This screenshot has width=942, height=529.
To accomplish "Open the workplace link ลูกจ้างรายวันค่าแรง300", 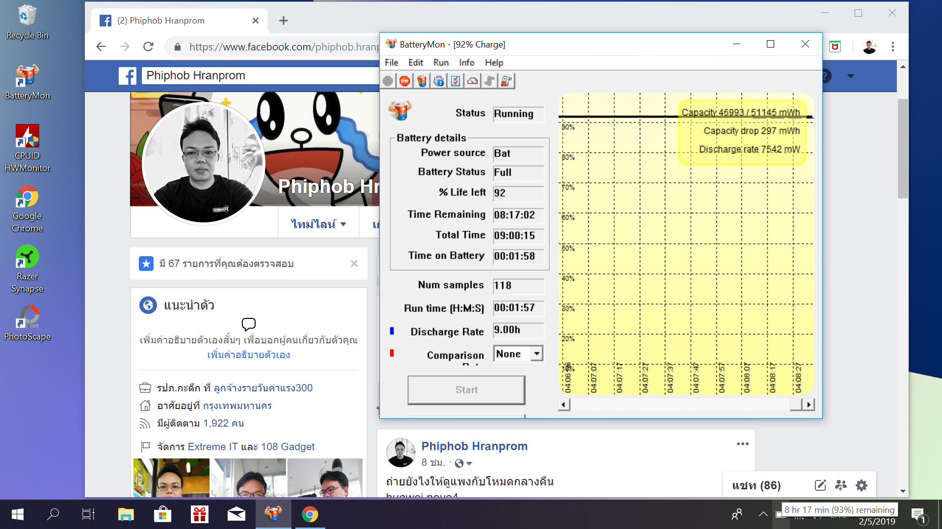I will coord(263,388).
